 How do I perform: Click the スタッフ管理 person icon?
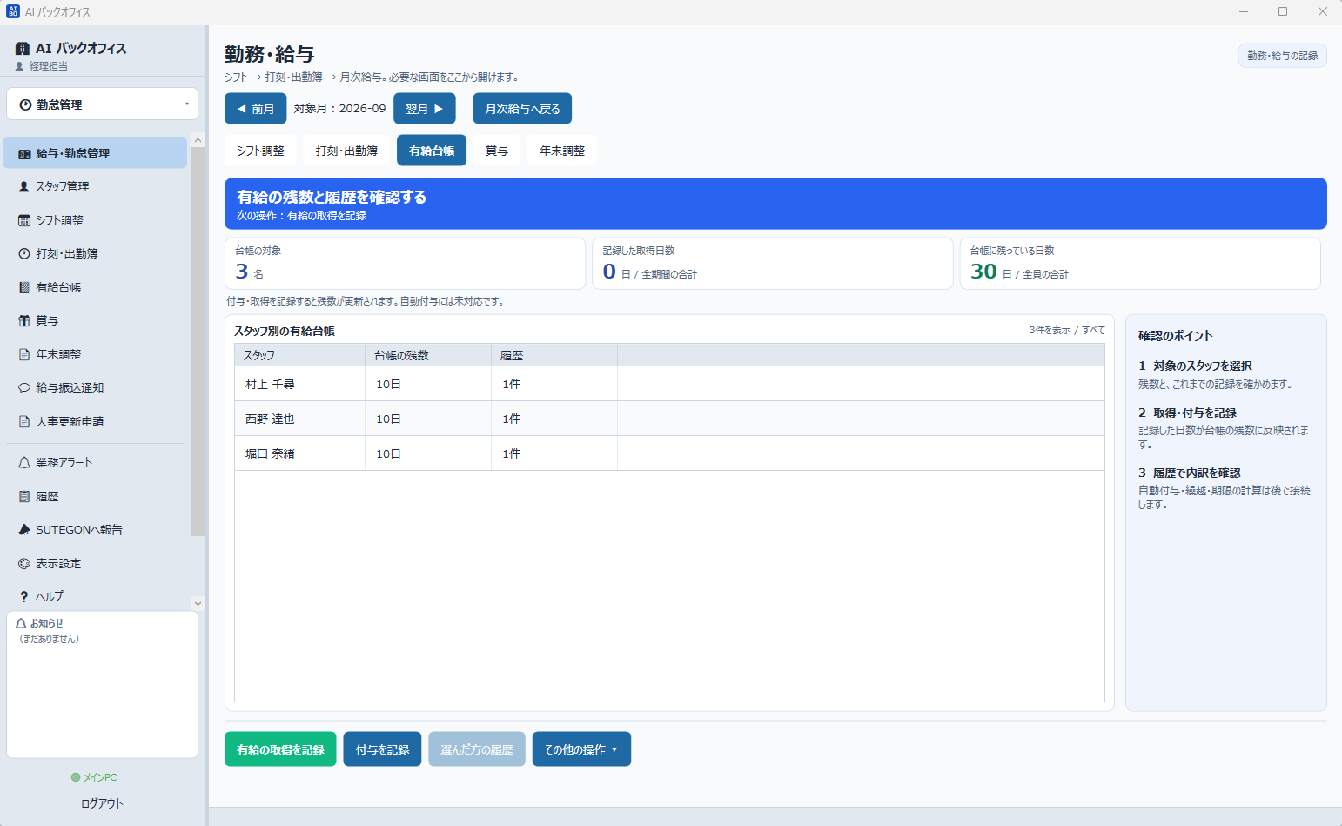[x=24, y=187]
